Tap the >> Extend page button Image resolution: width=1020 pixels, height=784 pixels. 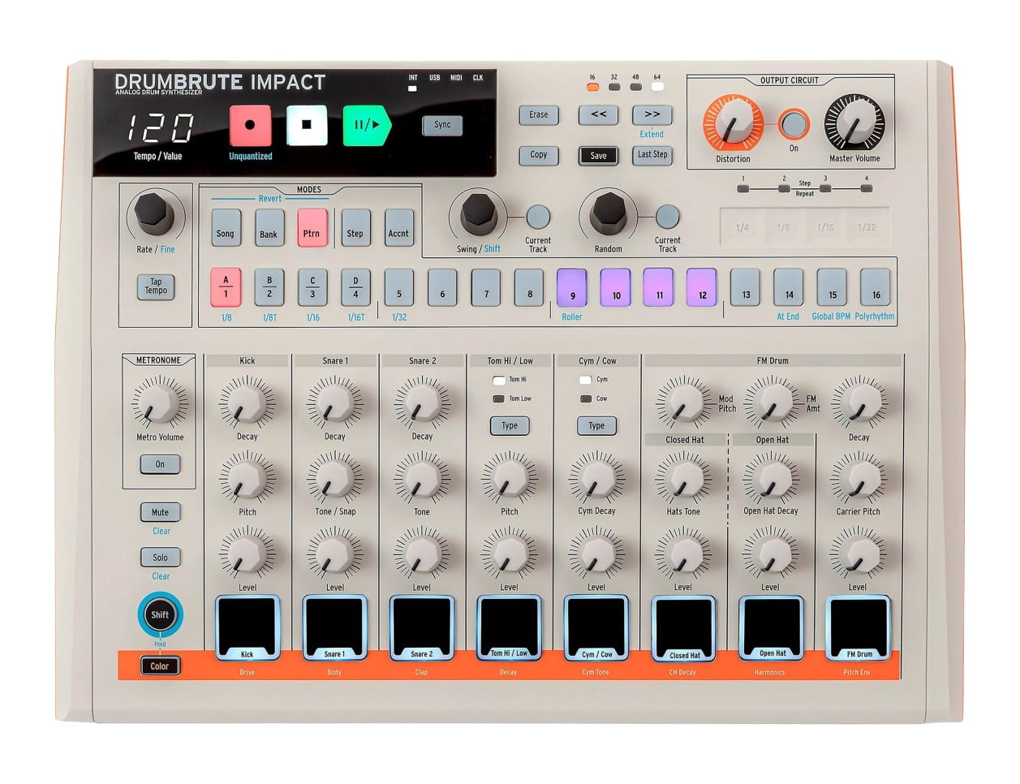[652, 114]
